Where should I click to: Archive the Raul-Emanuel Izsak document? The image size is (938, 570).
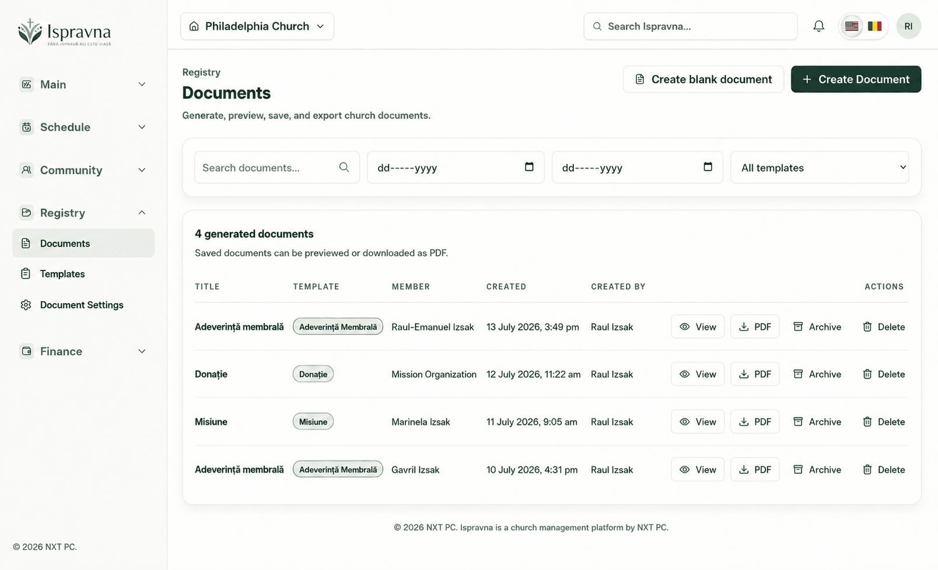[817, 327]
